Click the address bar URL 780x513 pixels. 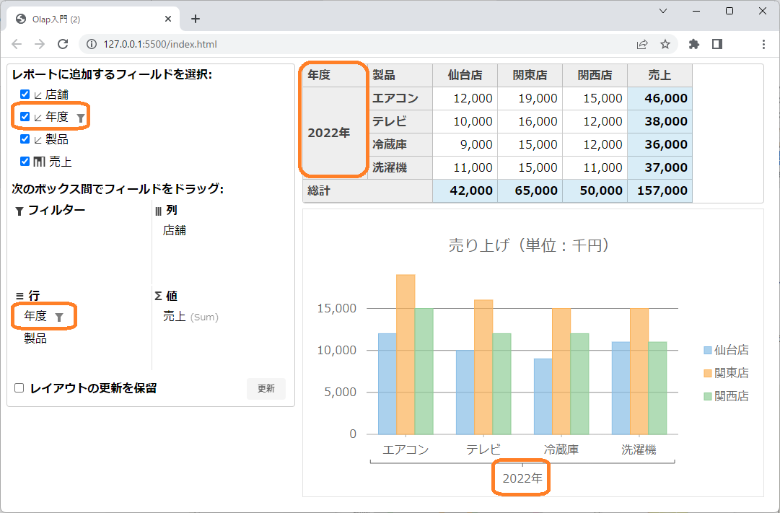pyautogui.click(x=160, y=44)
